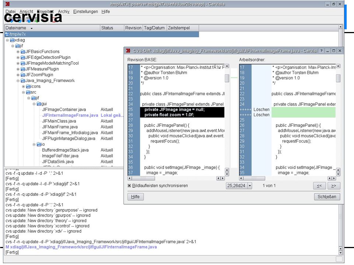Click the Cervisia icon in main title bar
354x265 pixels.
(x=7, y=4)
